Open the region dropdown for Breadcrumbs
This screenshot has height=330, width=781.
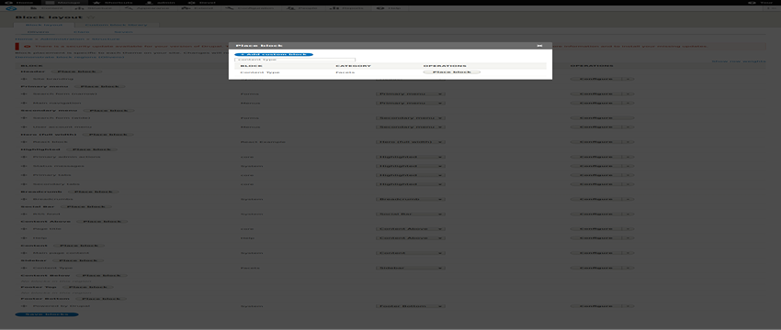coord(410,199)
